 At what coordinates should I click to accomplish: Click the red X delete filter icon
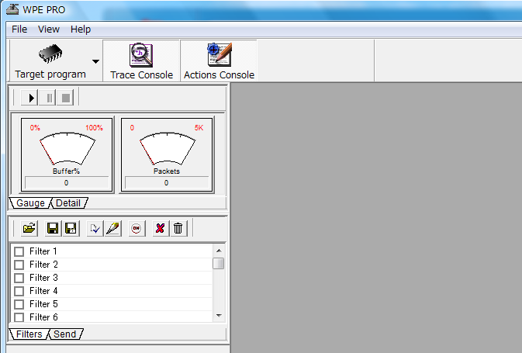[160, 228]
